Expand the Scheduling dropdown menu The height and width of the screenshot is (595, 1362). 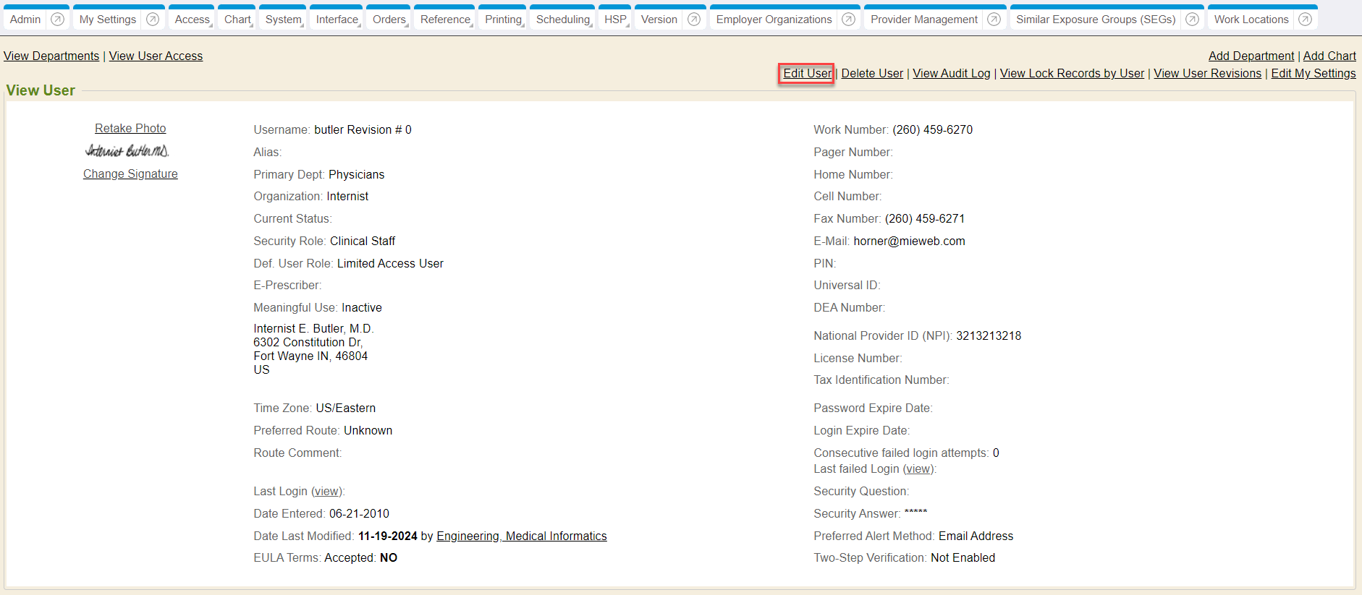[x=563, y=20]
